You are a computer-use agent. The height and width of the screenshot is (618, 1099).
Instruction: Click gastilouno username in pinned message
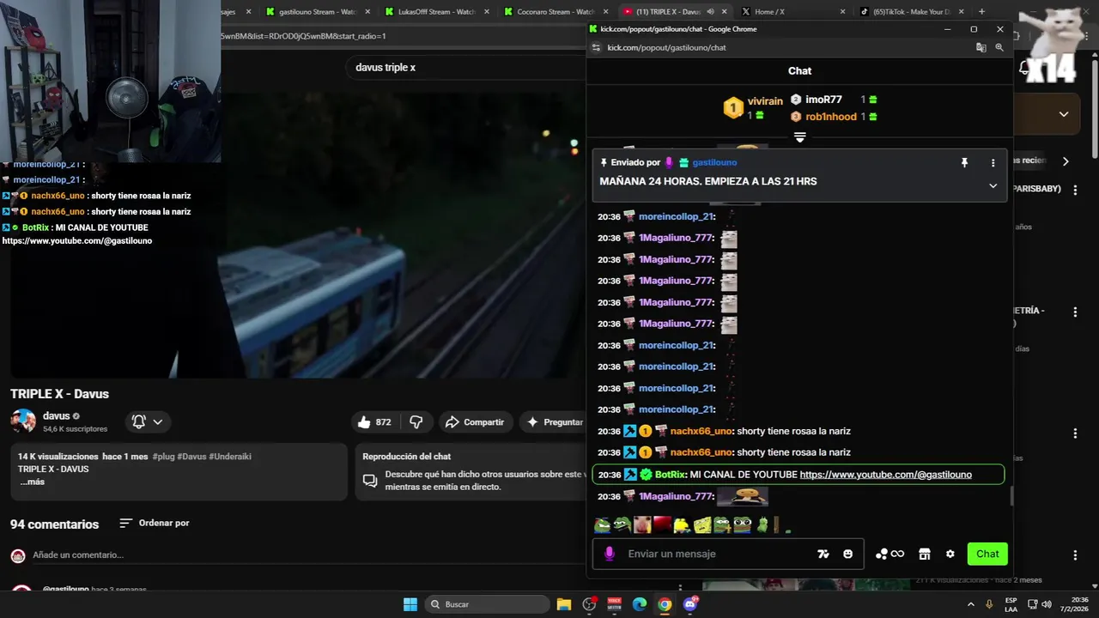point(714,162)
